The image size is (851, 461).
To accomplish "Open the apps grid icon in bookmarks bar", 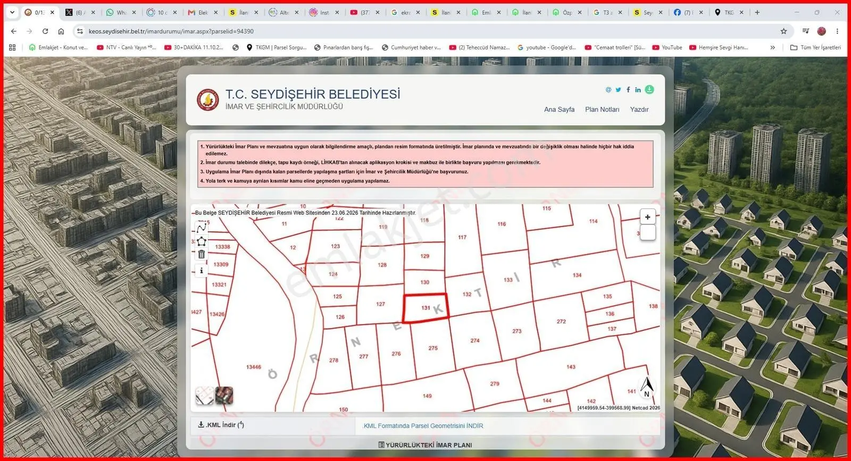I will point(12,47).
